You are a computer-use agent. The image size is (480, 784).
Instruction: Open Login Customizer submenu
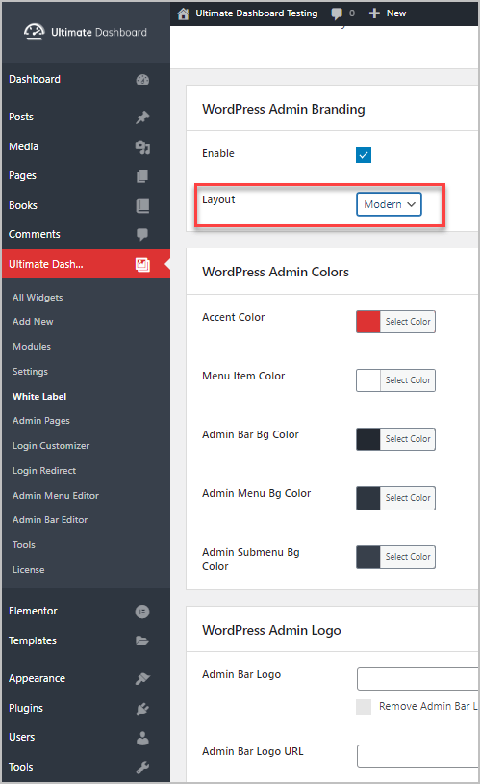click(51, 446)
